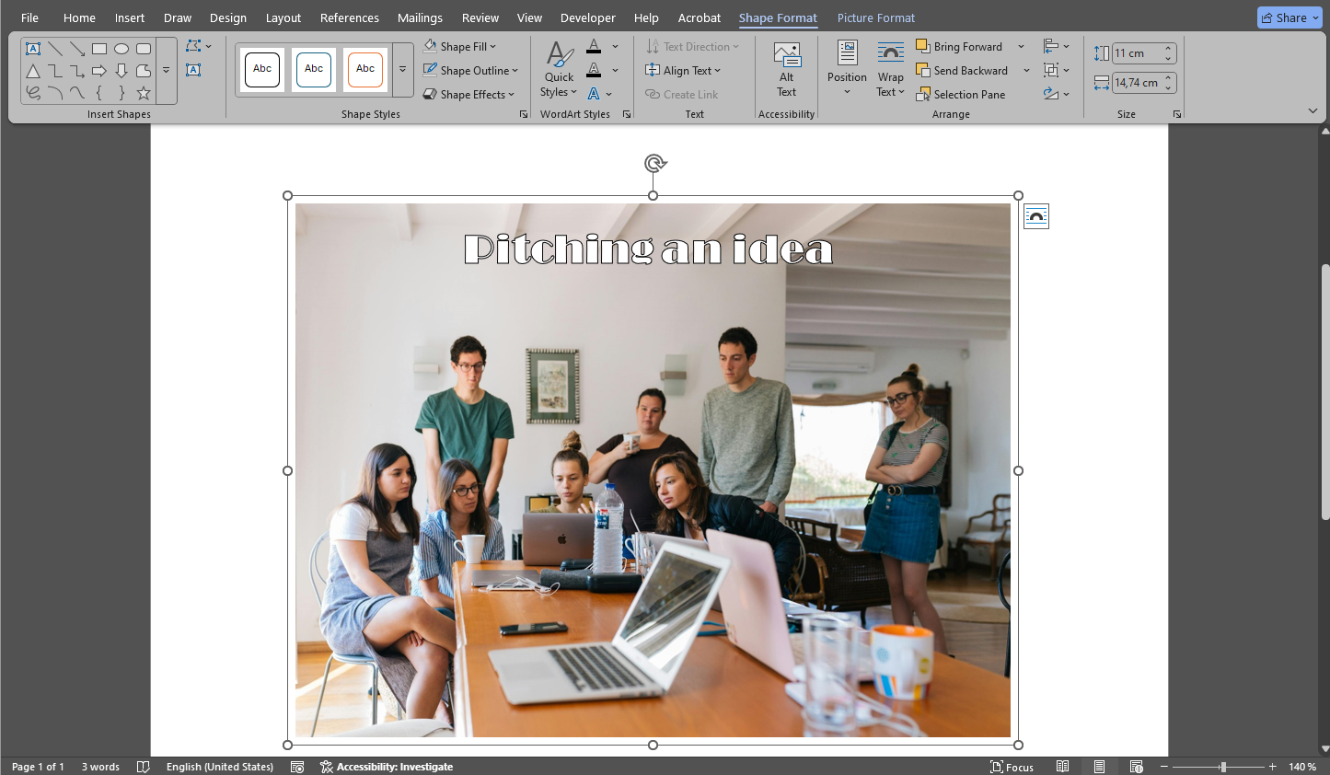Open the Selection Pane
Viewport: 1330px width, 775px height.
pos(961,94)
